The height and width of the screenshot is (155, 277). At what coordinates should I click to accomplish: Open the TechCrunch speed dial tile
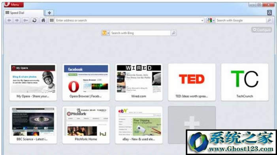tap(245, 82)
